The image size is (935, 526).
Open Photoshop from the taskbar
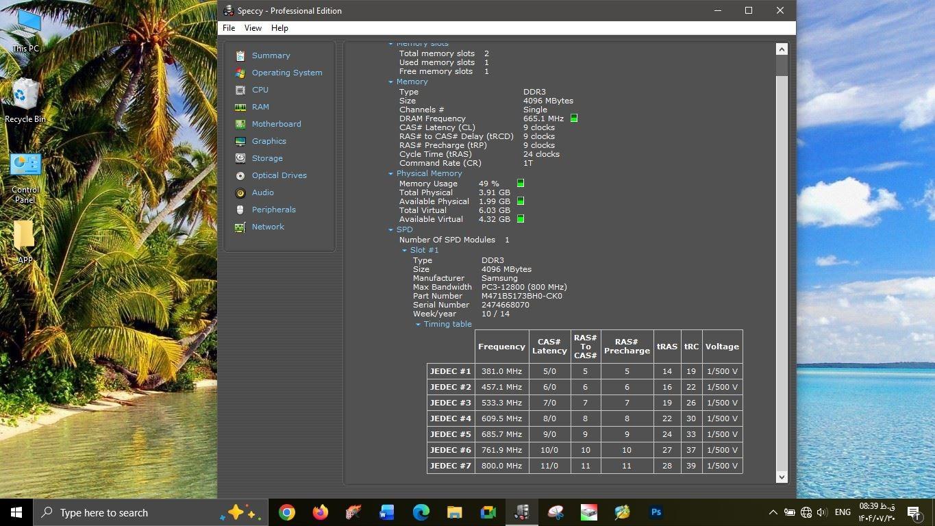point(656,512)
